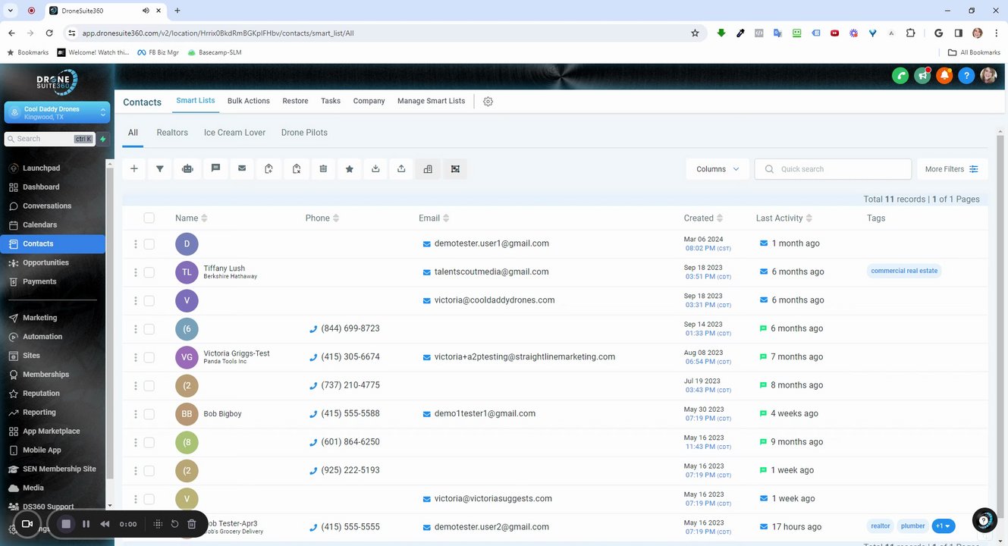Open the Columns dropdown
1008x546 pixels.
[718, 169]
